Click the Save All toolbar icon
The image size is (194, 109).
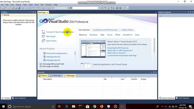(19, 8)
